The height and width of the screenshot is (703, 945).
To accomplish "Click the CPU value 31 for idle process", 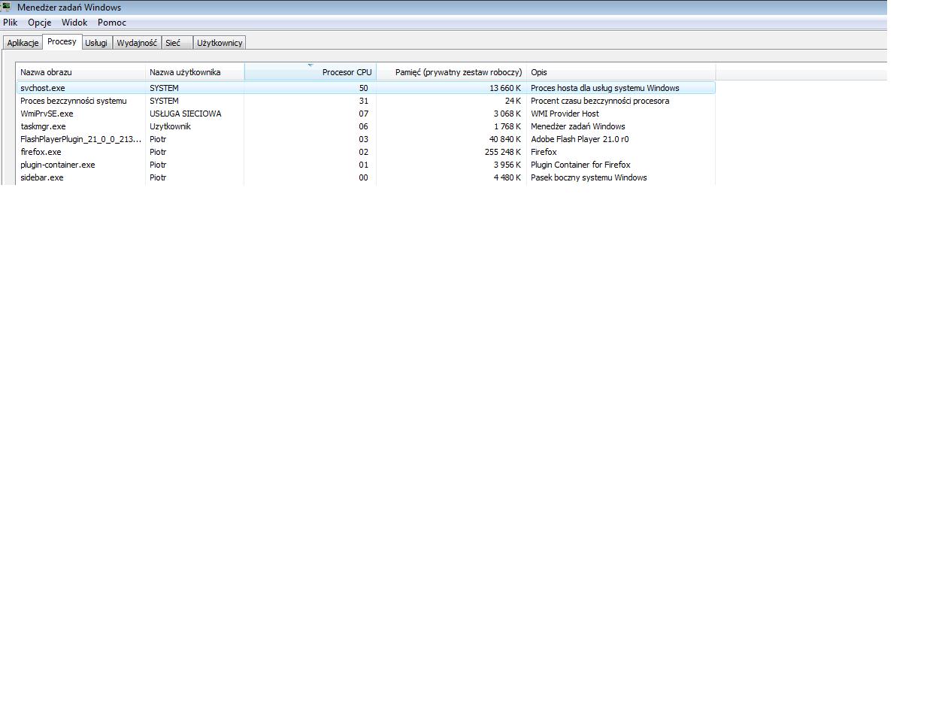I will [x=364, y=101].
